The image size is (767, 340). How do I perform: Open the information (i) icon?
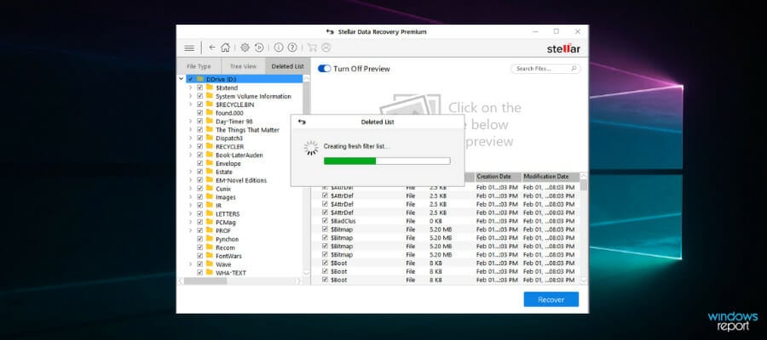279,48
